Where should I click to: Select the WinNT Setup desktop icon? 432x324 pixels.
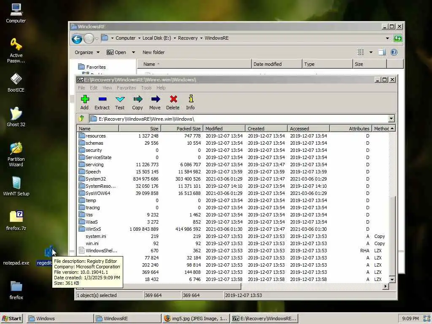pyautogui.click(x=16, y=186)
